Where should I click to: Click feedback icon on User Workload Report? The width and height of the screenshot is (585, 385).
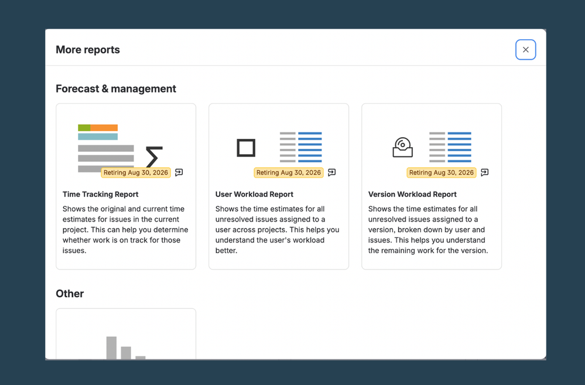pos(331,172)
